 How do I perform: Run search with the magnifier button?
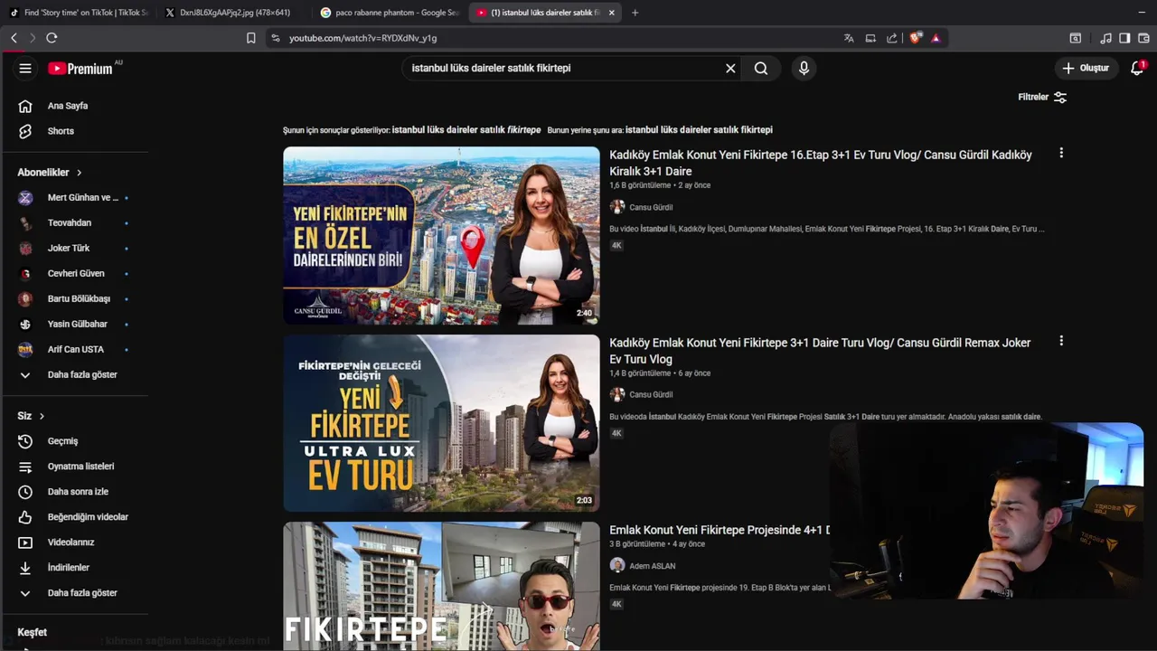(761, 69)
